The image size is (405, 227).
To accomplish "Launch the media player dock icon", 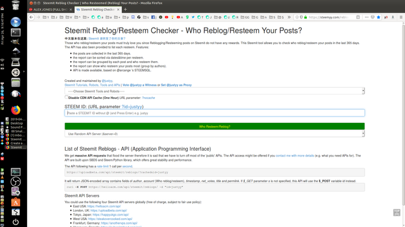I will tap(15, 22).
